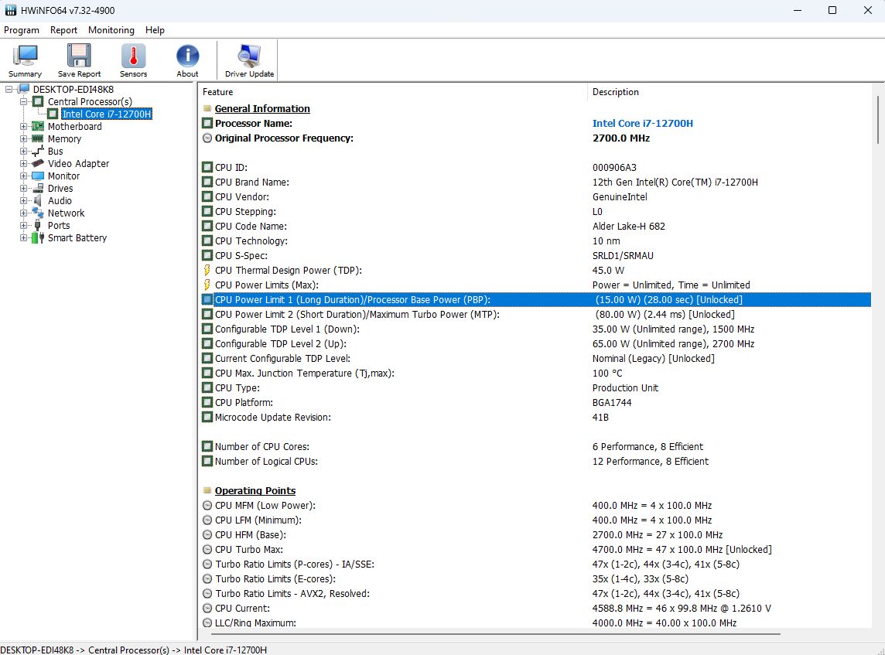The width and height of the screenshot is (885, 655).
Task: Click the SRLD1/SRMAU value
Action: pyautogui.click(x=623, y=255)
